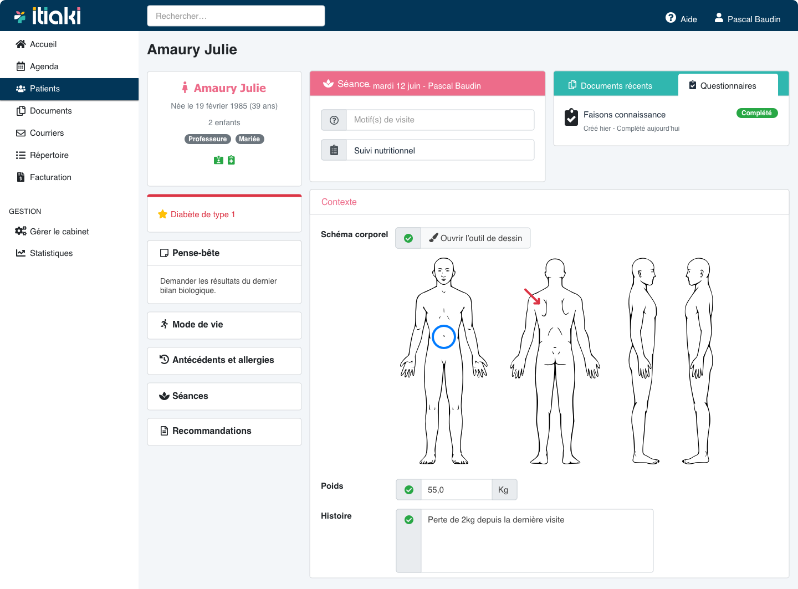Click the itiaki logo icon

[20, 17]
